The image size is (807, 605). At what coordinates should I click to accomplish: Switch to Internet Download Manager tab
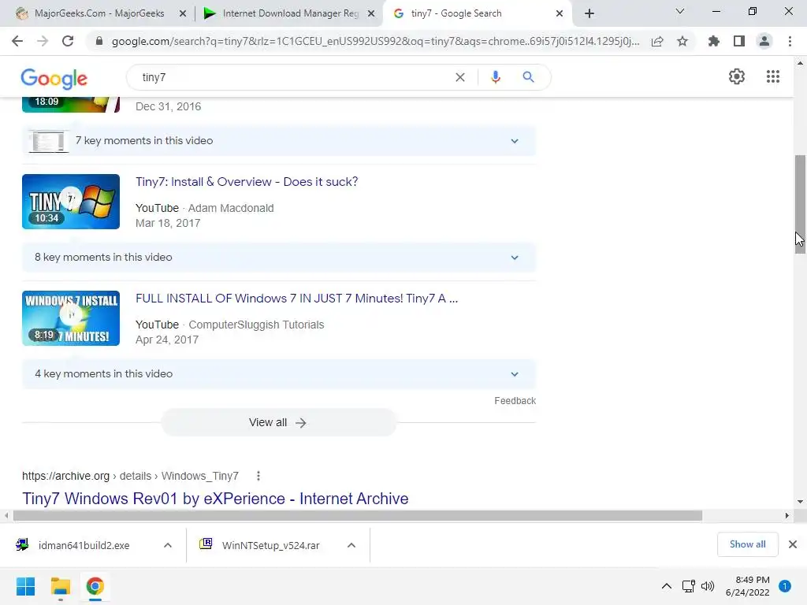tap(290, 13)
